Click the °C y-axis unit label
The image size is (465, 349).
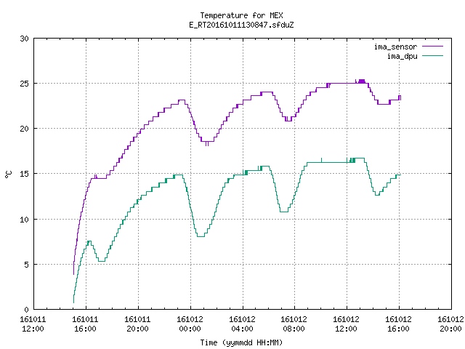pos(8,174)
